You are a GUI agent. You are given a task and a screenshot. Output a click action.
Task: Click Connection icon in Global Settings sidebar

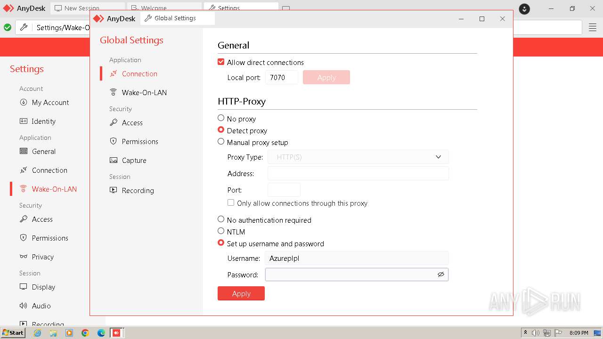114,74
